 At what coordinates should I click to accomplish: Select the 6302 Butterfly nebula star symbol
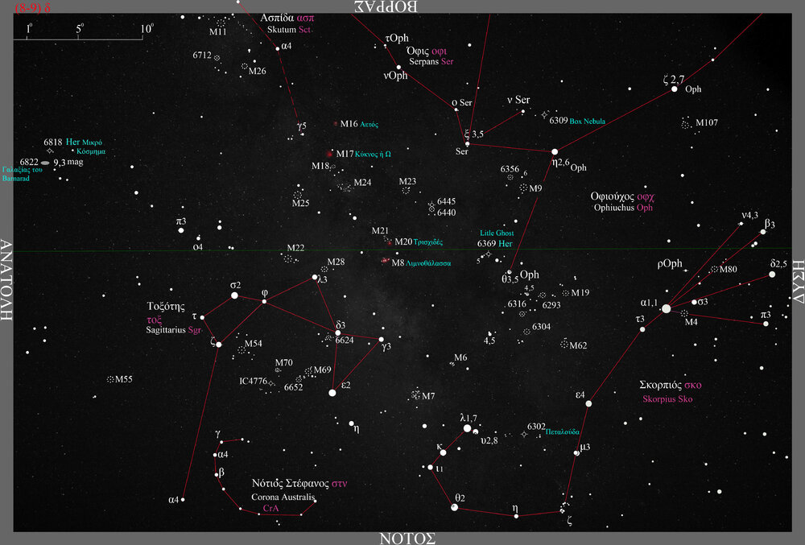[x=524, y=434]
